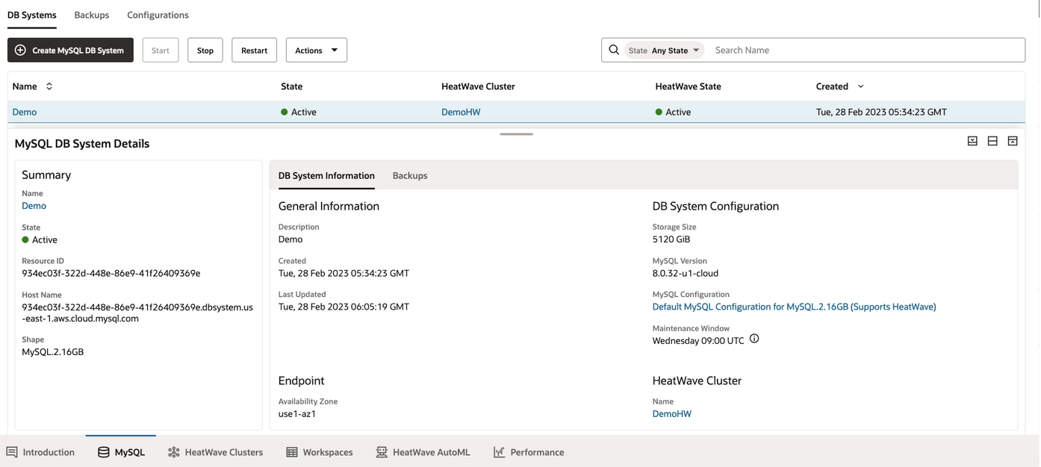Open the Introduction section

pos(40,452)
